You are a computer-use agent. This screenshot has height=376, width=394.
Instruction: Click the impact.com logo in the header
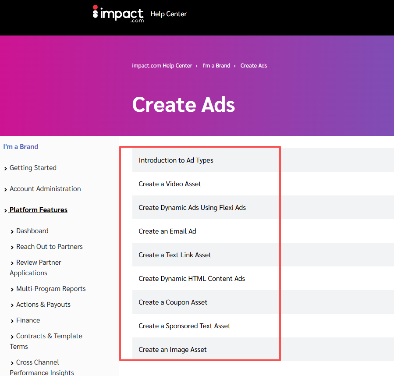coord(117,14)
